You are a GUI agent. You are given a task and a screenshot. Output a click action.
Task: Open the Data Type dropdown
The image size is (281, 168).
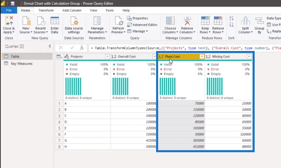(x=274, y=18)
